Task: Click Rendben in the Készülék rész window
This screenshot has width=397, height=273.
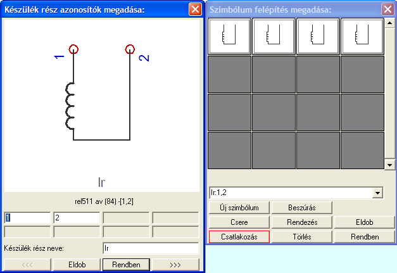Action: (126, 265)
